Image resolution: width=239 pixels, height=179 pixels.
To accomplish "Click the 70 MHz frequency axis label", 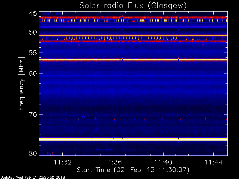I will 33,114.
